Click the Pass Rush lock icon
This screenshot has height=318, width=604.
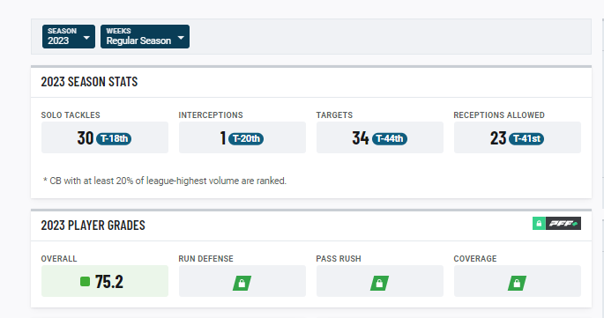(x=379, y=283)
